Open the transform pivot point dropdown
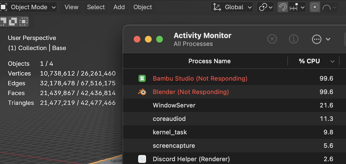Image resolution: width=346 pixels, height=164 pixels. coord(265,7)
